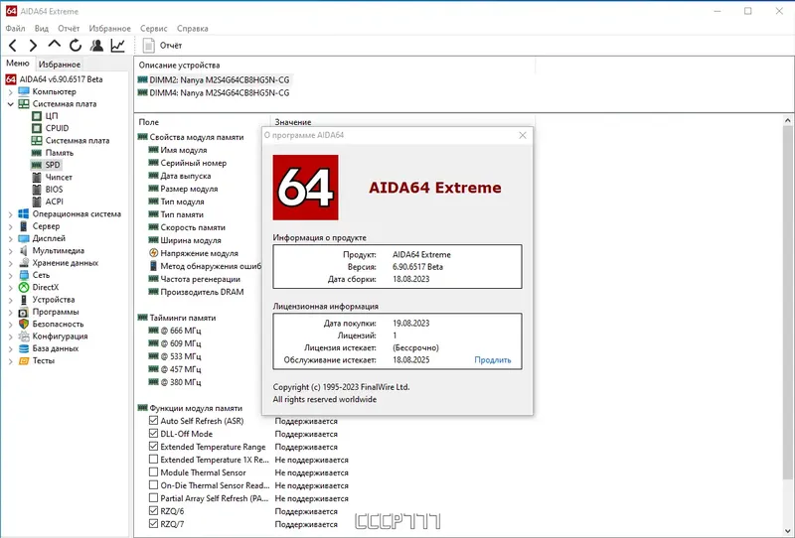Click the Конфигурация icon in tree

23,336
